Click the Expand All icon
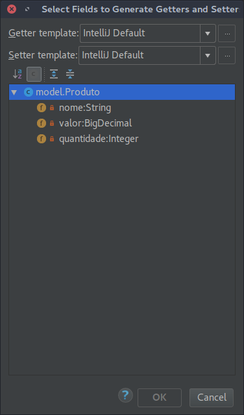The width and height of the screenshot is (244, 415). [x=54, y=74]
